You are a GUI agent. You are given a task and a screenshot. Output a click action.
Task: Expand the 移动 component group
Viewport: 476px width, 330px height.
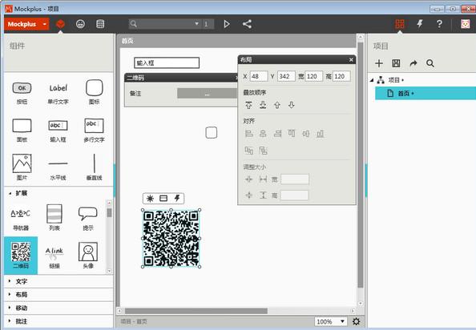(58, 308)
